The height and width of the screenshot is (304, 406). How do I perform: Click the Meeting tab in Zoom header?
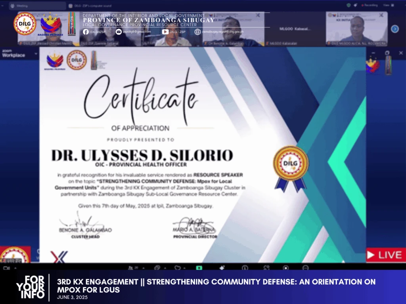[38, 6]
